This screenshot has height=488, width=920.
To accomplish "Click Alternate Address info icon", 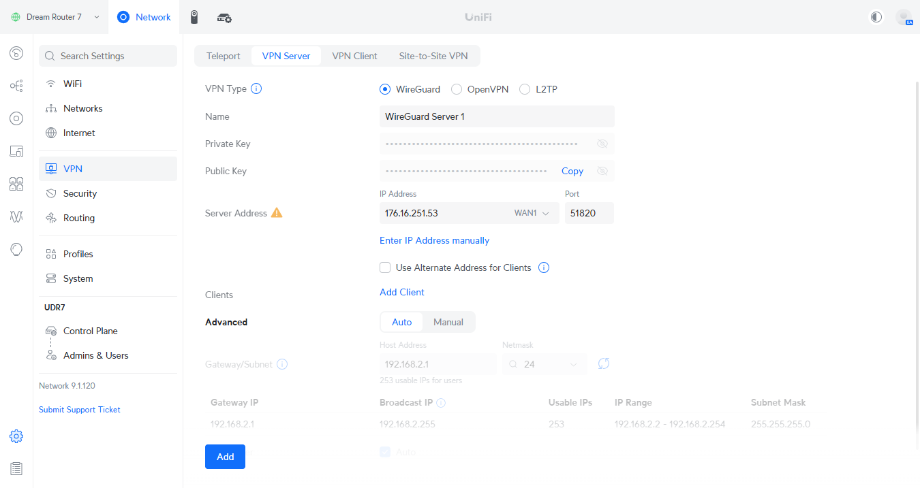I will 544,267.
